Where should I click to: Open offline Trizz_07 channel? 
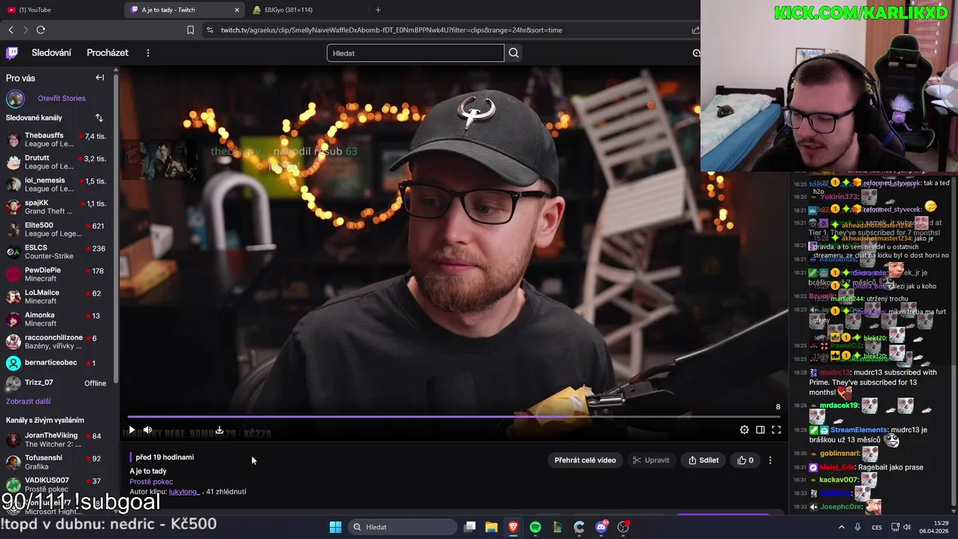pyautogui.click(x=56, y=383)
